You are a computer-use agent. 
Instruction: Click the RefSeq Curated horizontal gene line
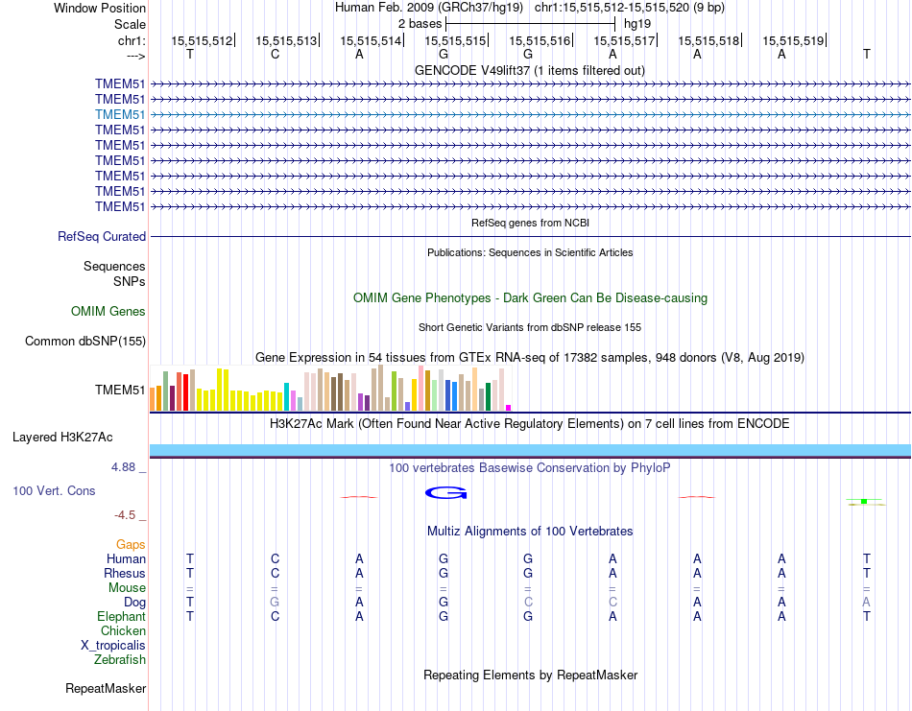pos(530,236)
